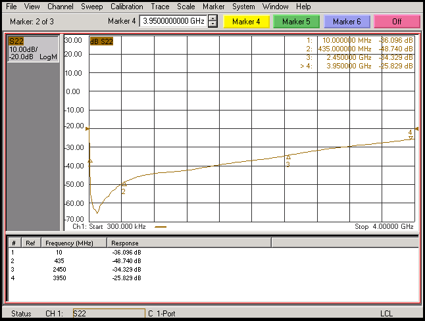Click the Start 300.000 kHz label

(x=117, y=226)
